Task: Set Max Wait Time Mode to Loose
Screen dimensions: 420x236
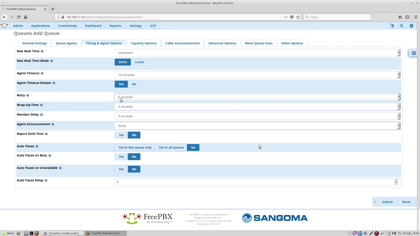Action: [139, 62]
